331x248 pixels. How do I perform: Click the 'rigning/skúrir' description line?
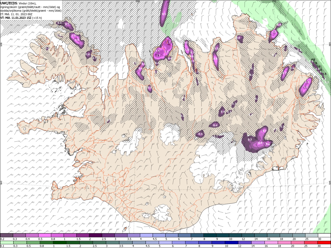31,7
